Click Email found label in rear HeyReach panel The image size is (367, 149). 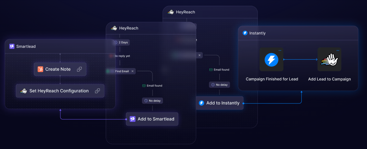pos(222,70)
